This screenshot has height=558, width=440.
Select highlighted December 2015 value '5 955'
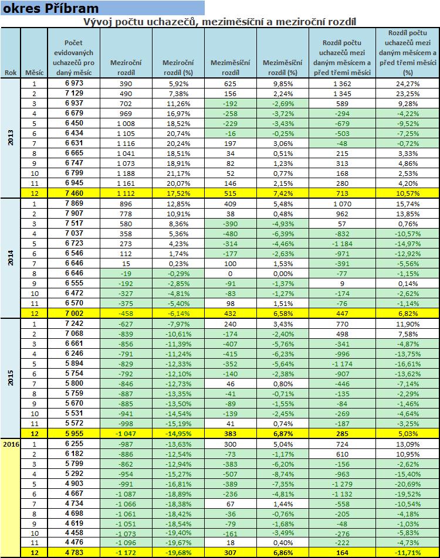click(74, 434)
